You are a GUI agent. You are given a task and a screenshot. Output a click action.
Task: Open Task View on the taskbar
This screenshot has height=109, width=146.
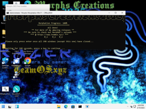[x=10, y=106]
